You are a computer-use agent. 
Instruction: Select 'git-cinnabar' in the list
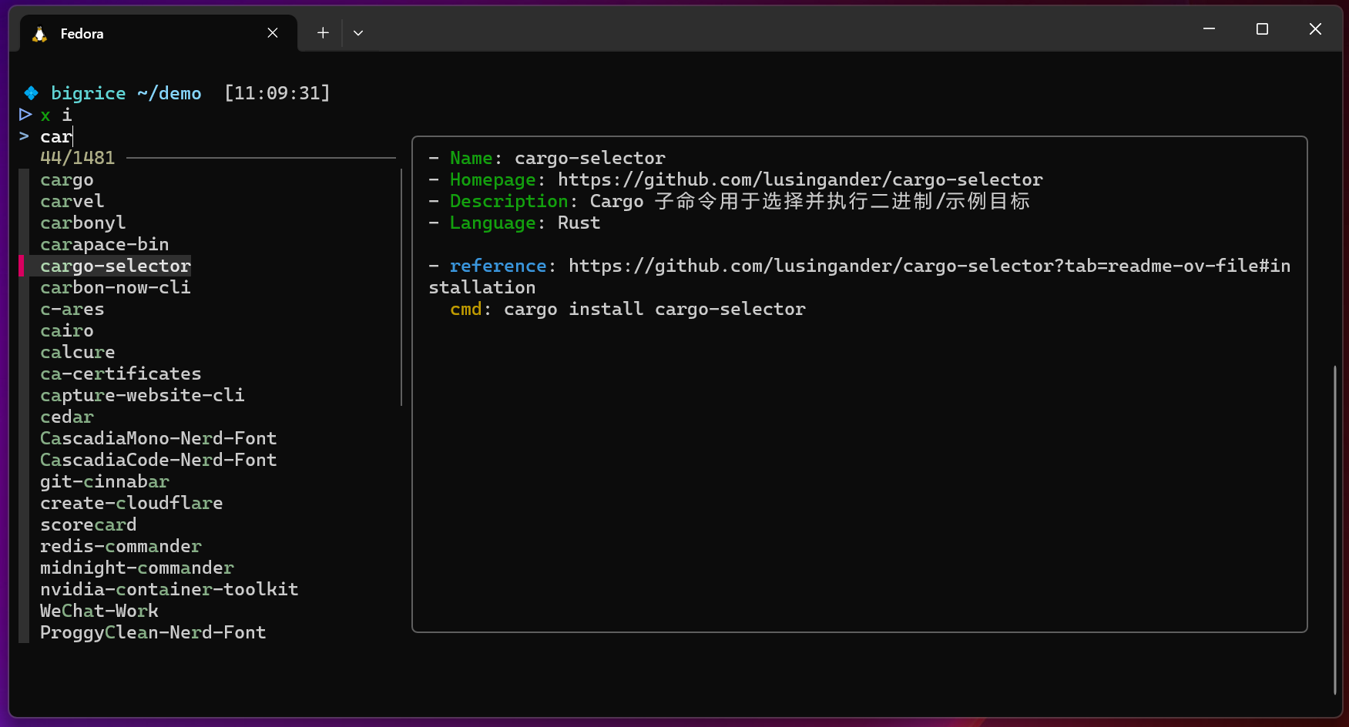[105, 482]
